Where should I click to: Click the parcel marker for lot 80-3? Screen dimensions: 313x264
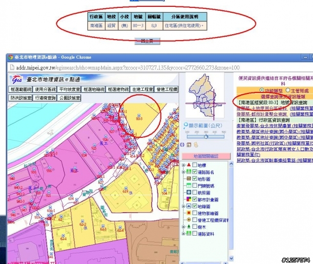(139, 115)
